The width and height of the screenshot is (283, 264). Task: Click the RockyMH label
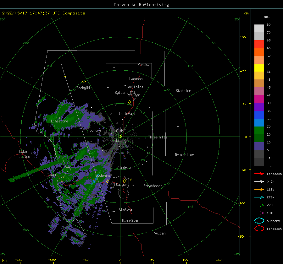[83, 88]
